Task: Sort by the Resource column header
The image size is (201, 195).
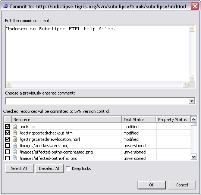Action: 66,120
